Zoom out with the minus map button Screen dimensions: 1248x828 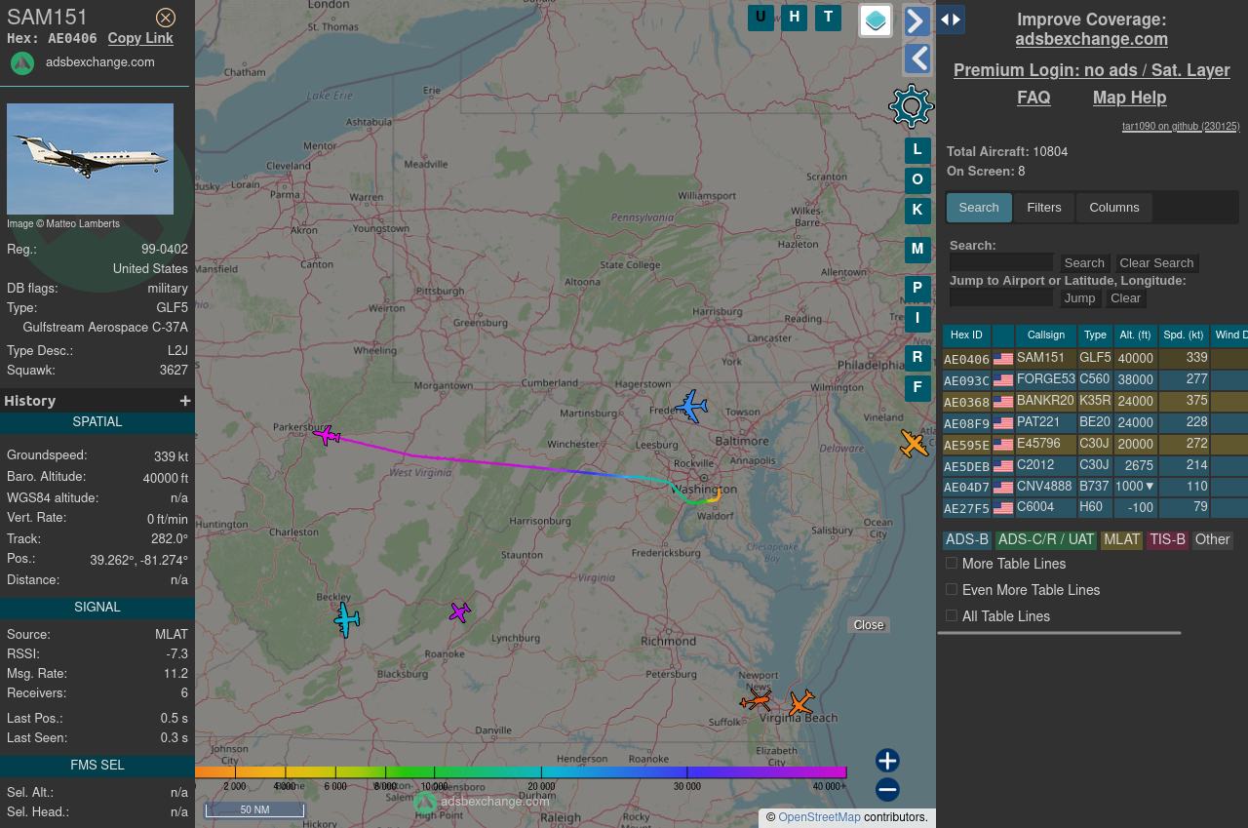(x=887, y=790)
